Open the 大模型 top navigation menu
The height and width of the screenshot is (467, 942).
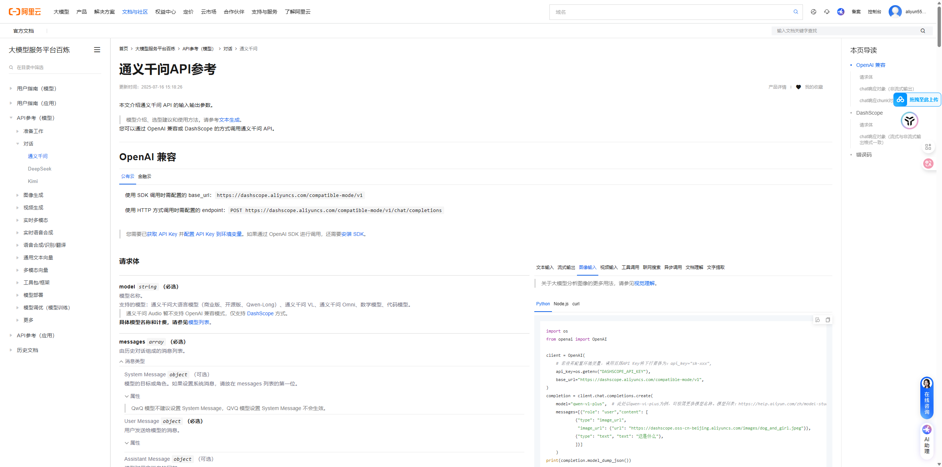pyautogui.click(x=61, y=12)
